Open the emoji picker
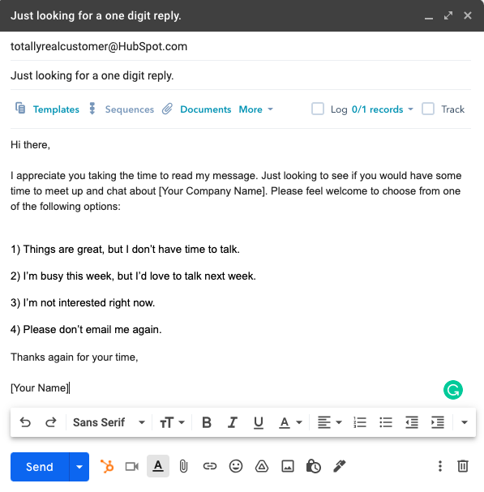This screenshot has height=492, width=484. click(236, 466)
